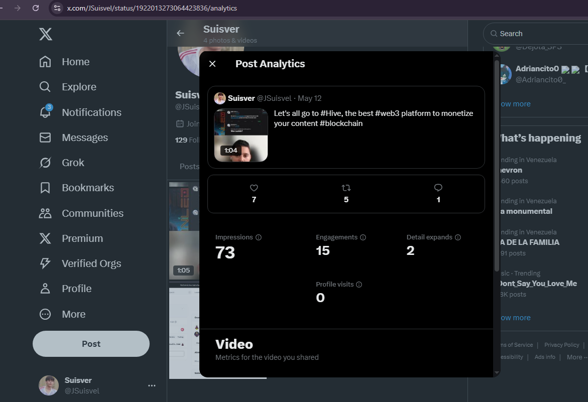
Task: Open site information icon in address bar
Action: coord(57,8)
